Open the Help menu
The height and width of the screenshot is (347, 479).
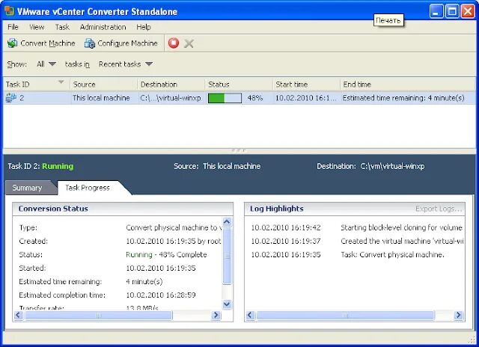(x=144, y=27)
